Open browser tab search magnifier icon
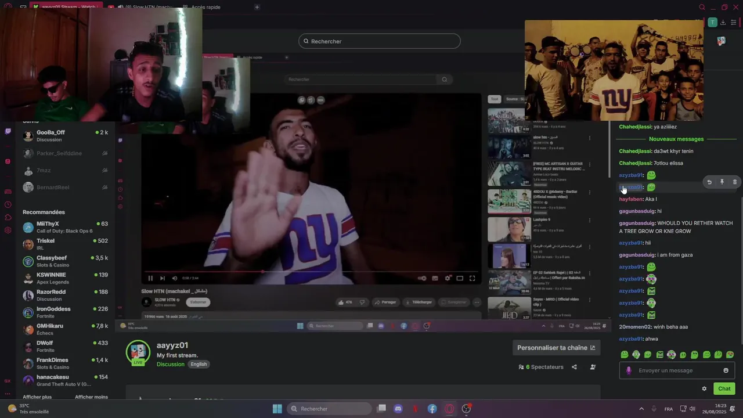The height and width of the screenshot is (418, 743). coord(702,7)
